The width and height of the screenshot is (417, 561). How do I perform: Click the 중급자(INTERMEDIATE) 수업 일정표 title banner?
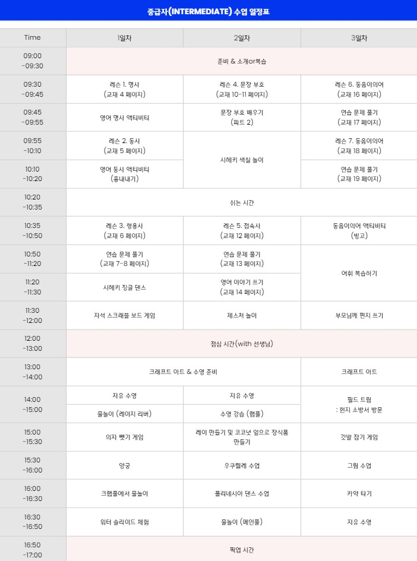tap(208, 11)
